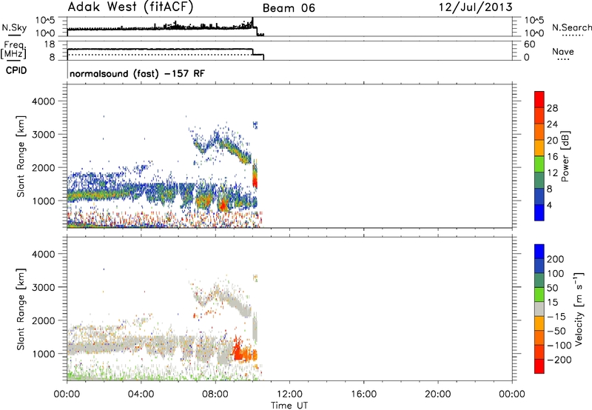Pick the red bottom of the velocity colorbar
The height and width of the screenshot is (410, 592).
pyautogui.click(x=539, y=366)
